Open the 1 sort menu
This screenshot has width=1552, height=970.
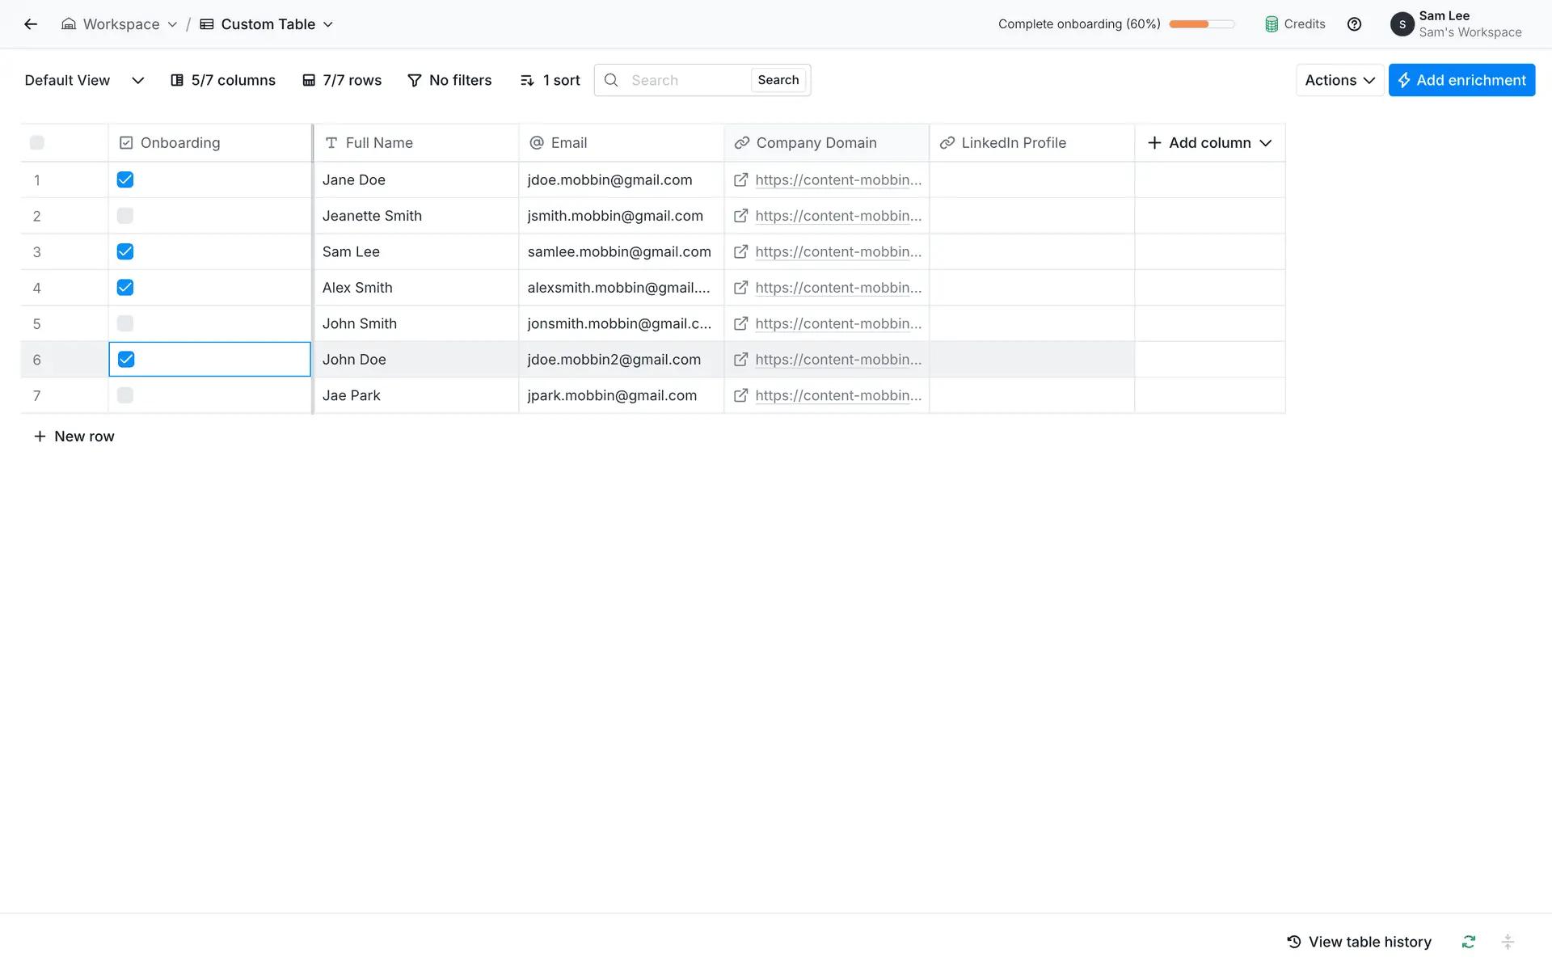pyautogui.click(x=550, y=80)
